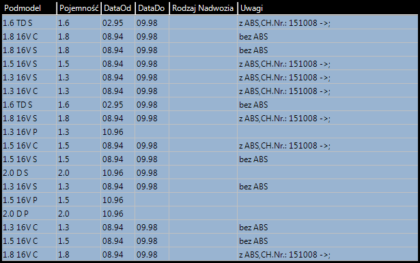Click empty DataDo cell of 1.3 16V P
420x263 pixels.
pyautogui.click(x=152, y=131)
